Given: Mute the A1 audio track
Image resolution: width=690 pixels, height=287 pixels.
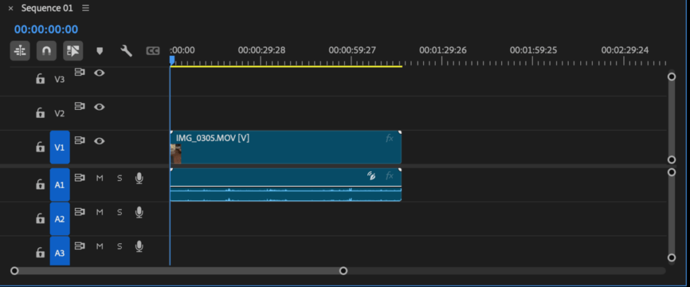Looking at the screenshot, I should [100, 178].
